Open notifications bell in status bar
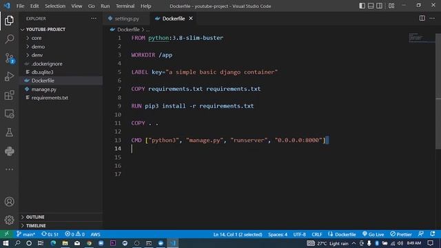 [x=432, y=234]
